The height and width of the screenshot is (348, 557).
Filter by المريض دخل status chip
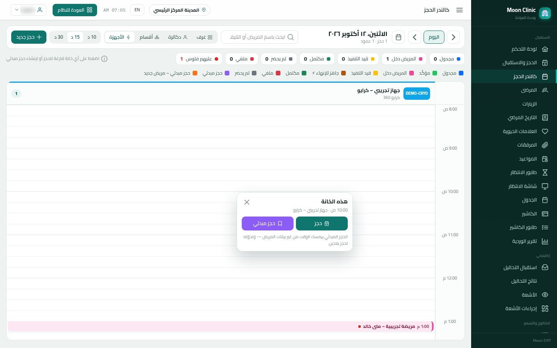[404, 59]
